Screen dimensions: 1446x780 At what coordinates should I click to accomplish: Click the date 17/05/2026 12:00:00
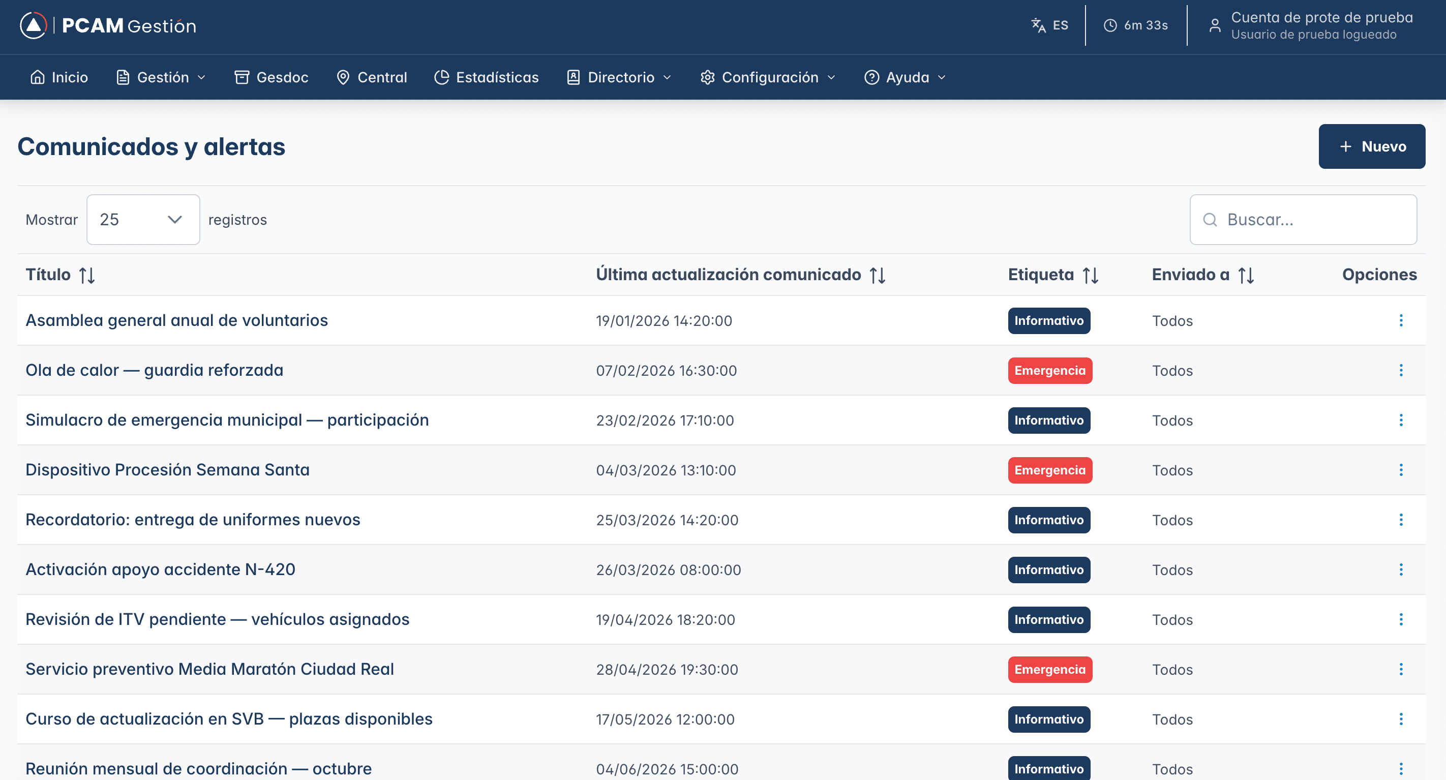[x=665, y=719]
